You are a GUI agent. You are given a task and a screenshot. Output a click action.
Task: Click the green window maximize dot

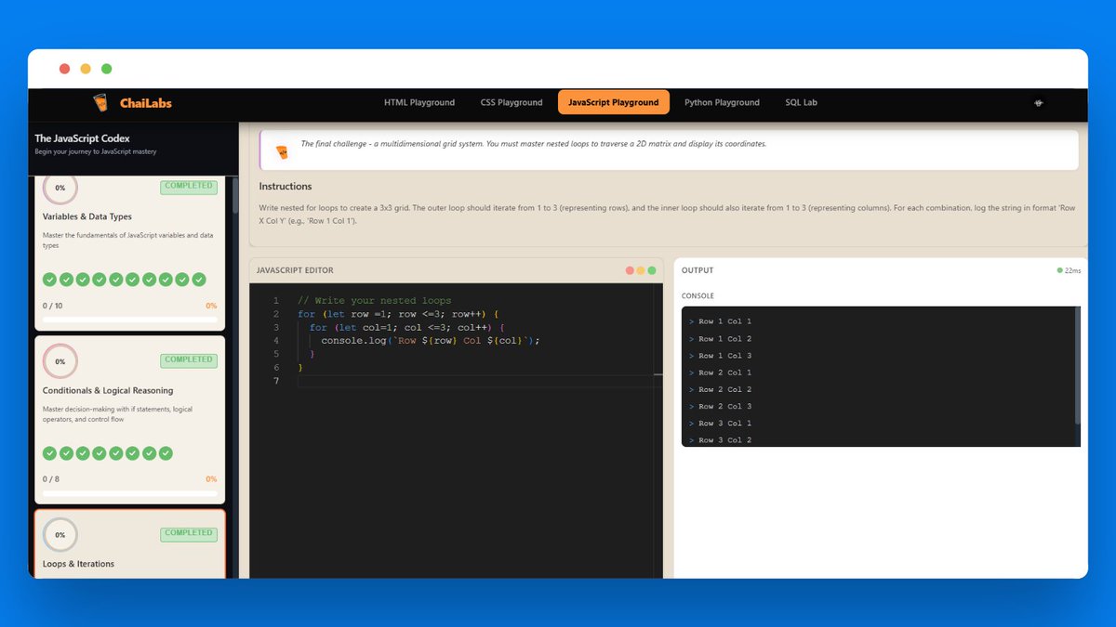[107, 69]
